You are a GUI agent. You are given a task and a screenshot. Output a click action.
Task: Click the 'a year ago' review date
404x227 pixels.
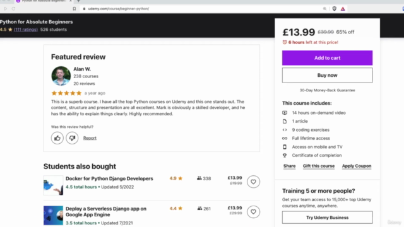point(95,93)
